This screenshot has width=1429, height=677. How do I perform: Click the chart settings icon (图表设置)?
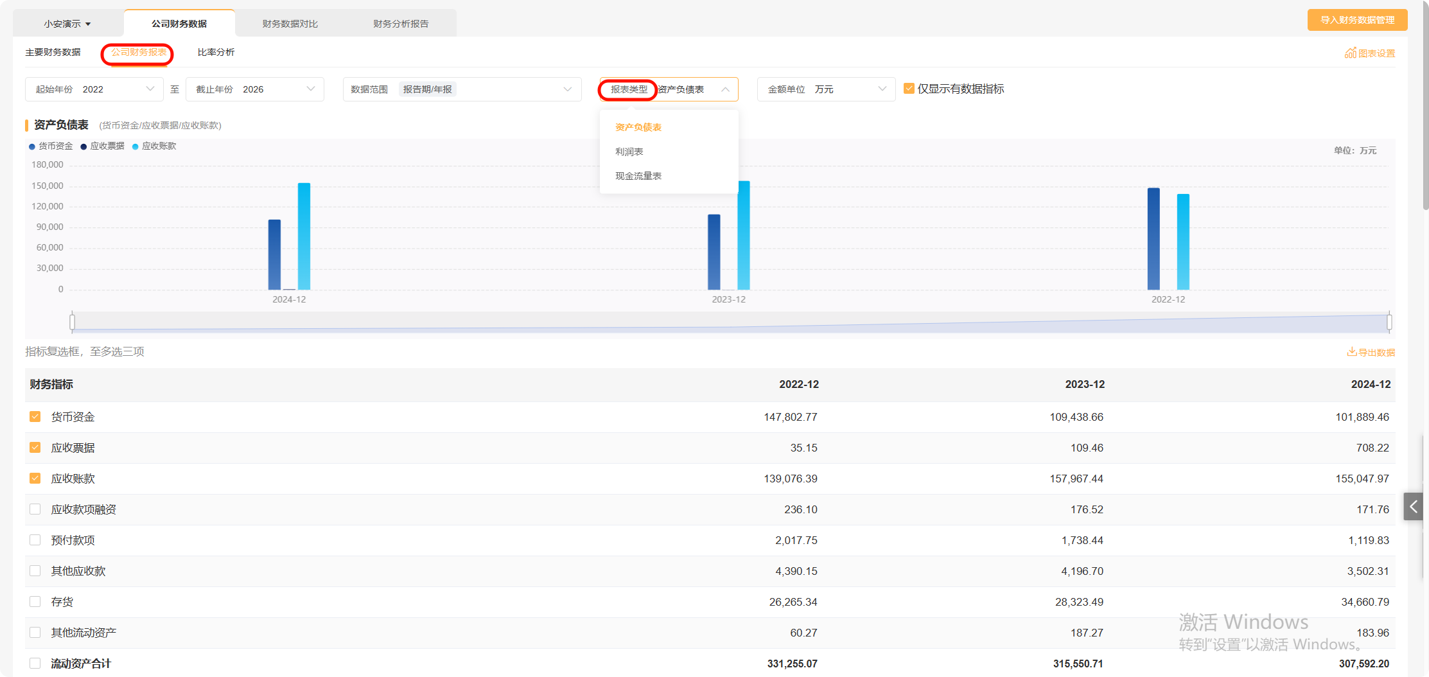1350,53
